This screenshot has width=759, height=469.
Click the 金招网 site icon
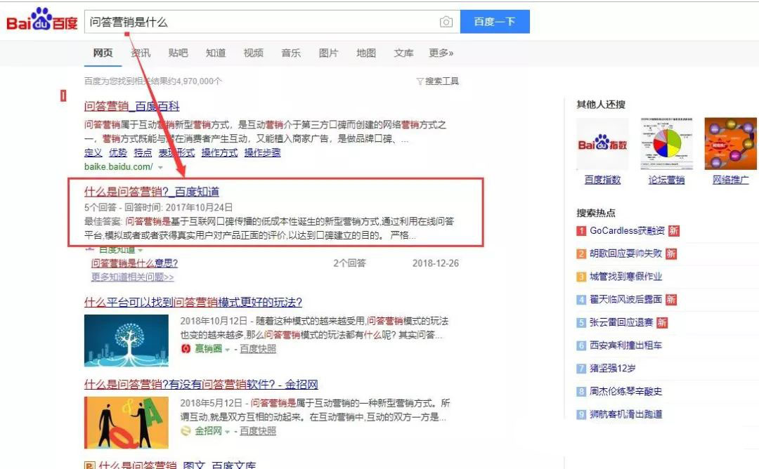tap(186, 431)
